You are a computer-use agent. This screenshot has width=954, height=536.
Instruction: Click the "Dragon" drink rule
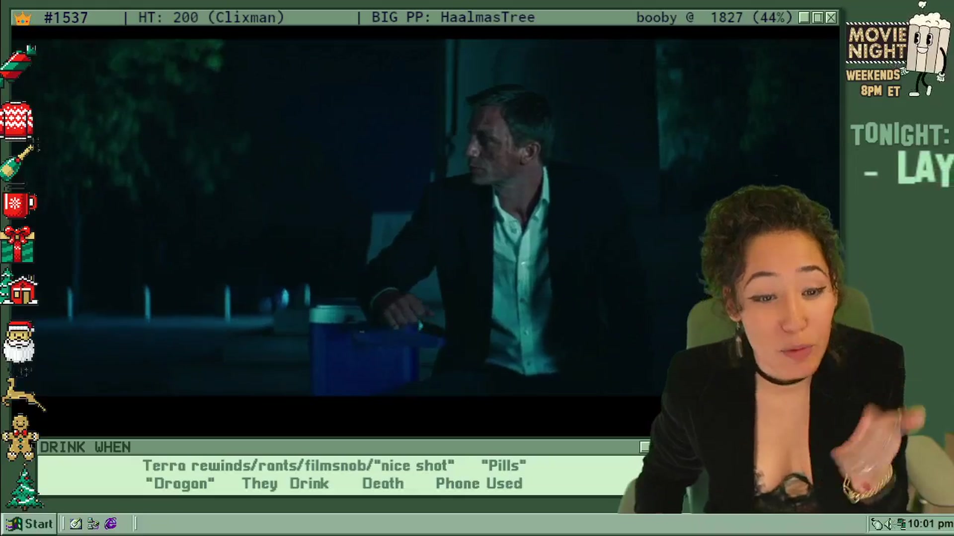click(180, 483)
